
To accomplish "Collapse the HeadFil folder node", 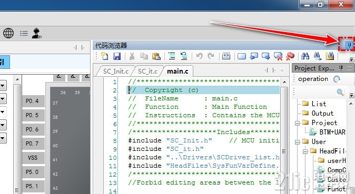I will [x=305, y=152].
